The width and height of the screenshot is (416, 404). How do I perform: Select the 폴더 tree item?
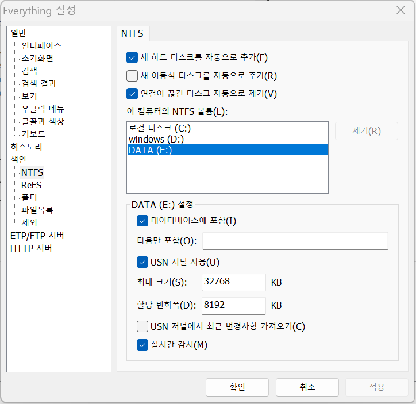[x=29, y=197]
